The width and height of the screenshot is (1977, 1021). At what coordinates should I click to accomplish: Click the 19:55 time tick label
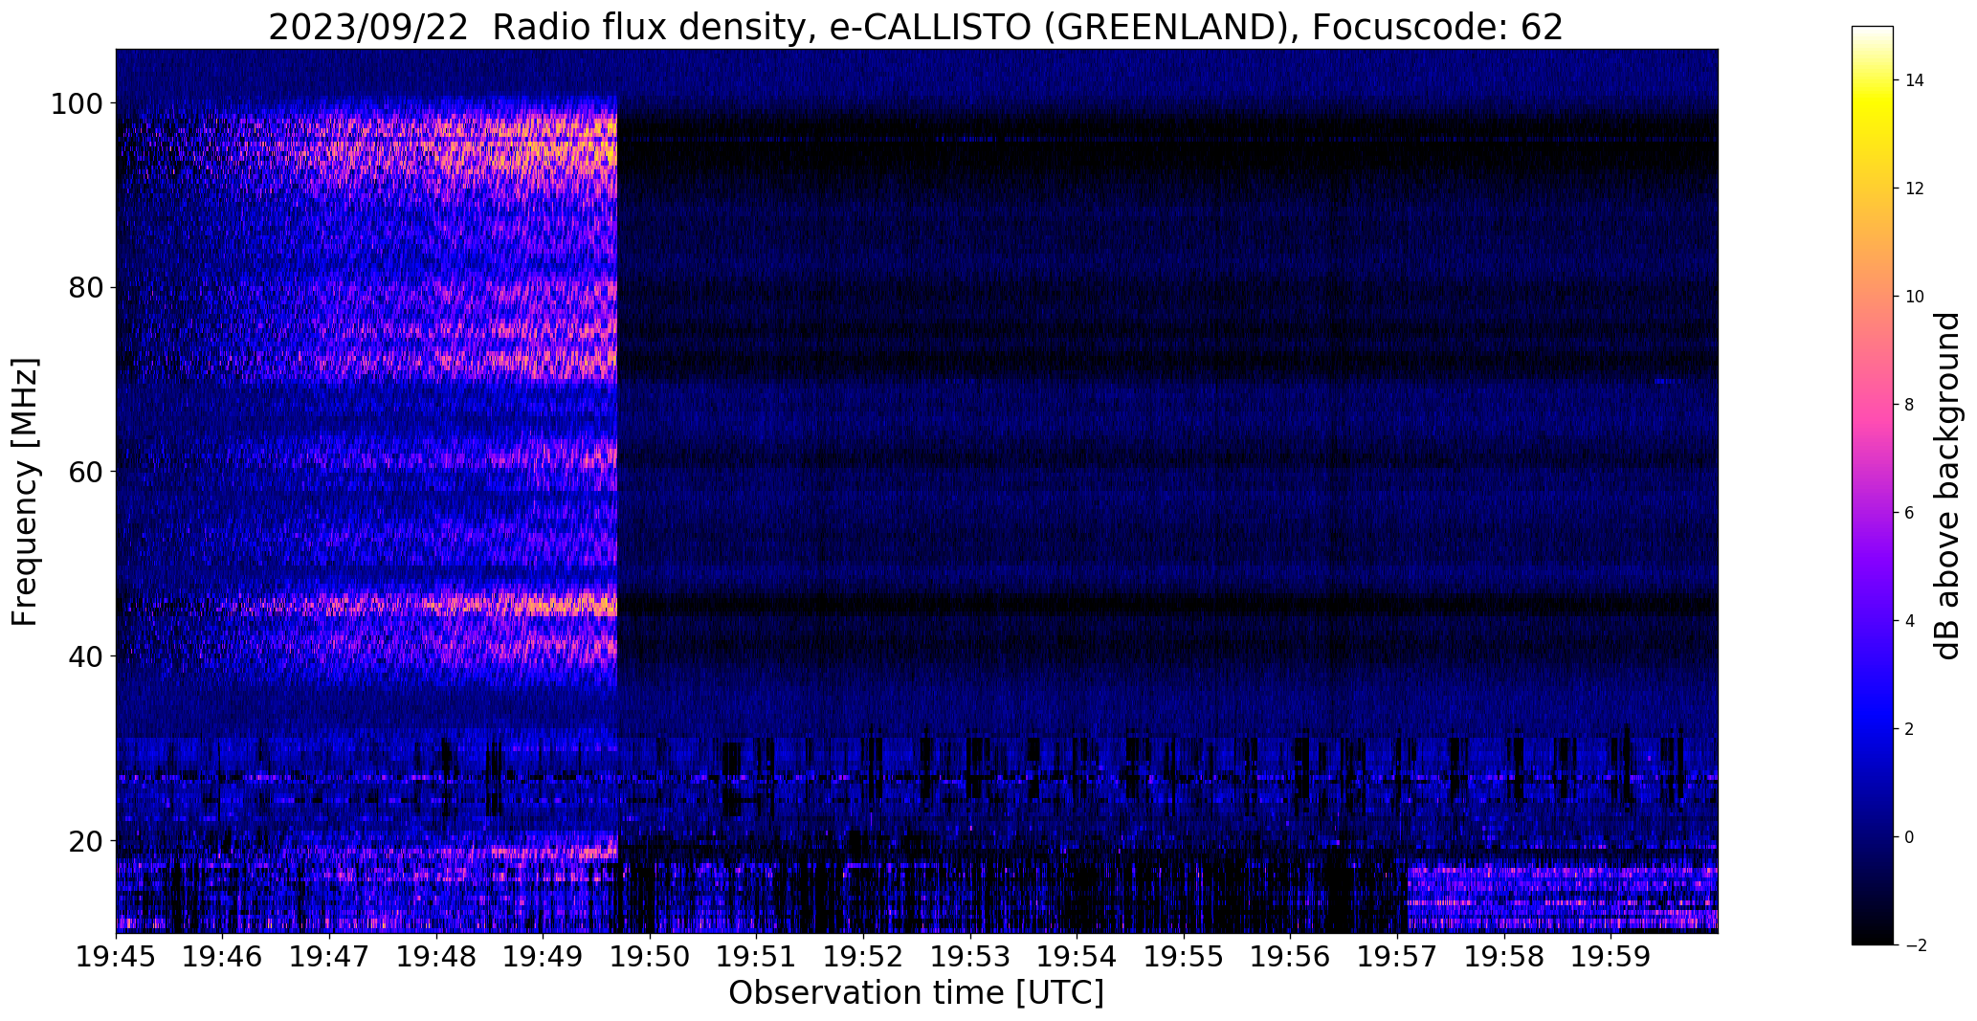coord(1184,956)
